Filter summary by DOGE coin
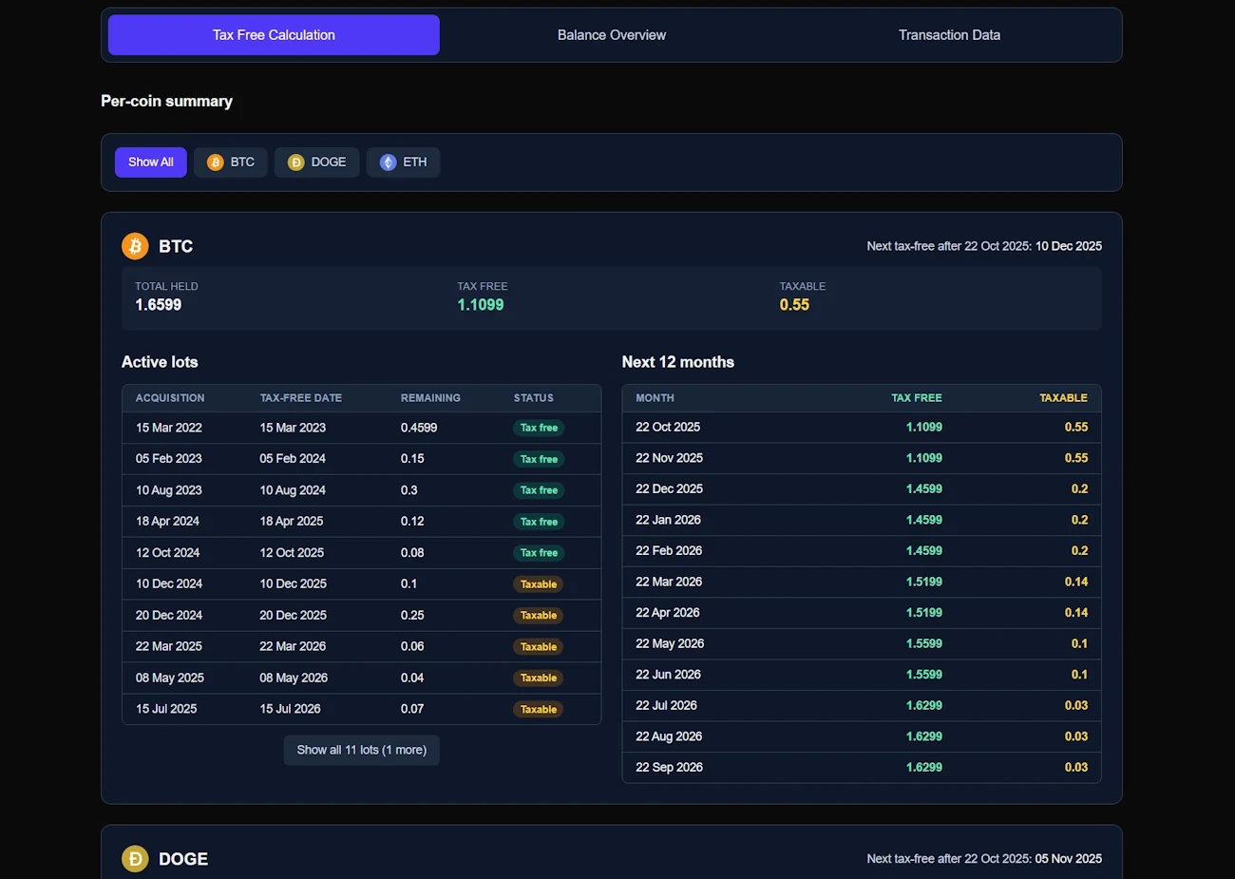The height and width of the screenshot is (879, 1235). [x=317, y=162]
